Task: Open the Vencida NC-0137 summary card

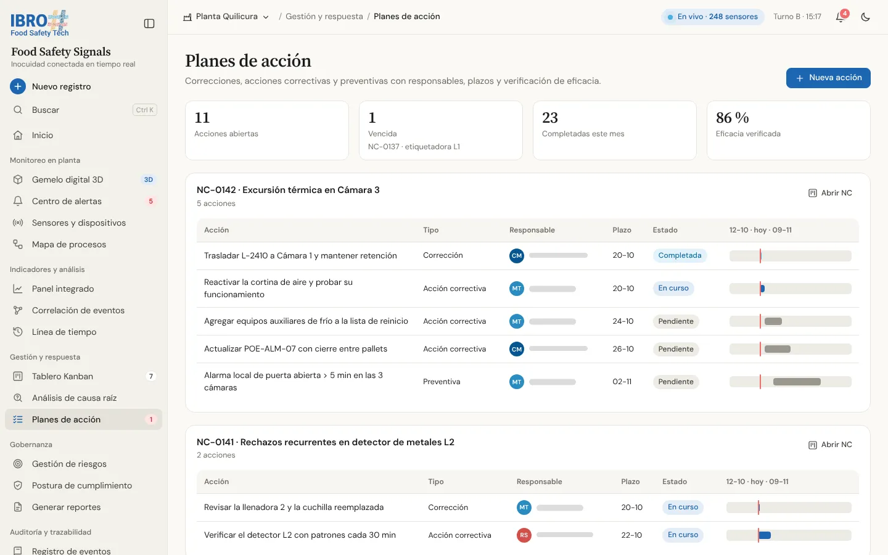Action: [441, 131]
